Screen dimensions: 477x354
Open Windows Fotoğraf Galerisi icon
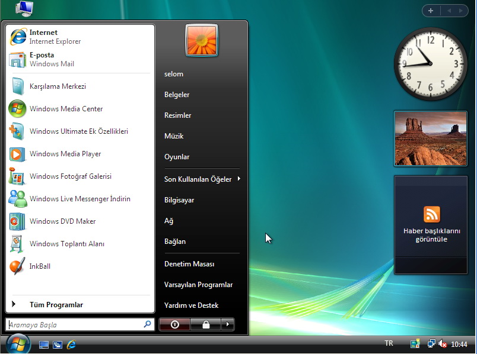click(17, 176)
